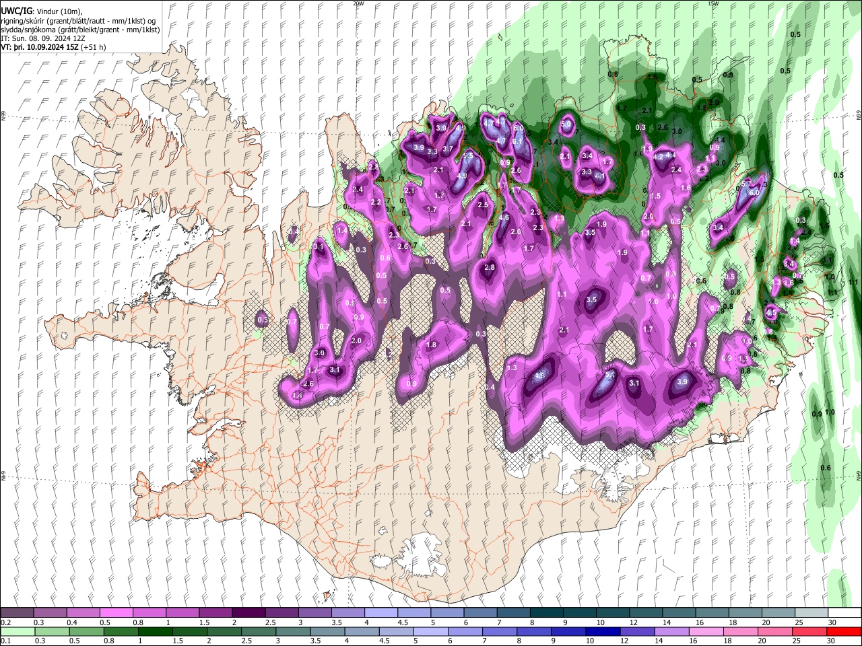Select the bright pink 0.5 snow legend swatch
This screenshot has height=646, width=862.
click(116, 613)
